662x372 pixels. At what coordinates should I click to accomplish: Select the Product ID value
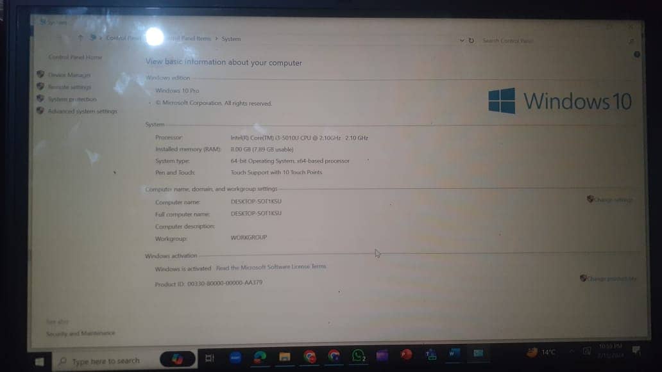tap(225, 283)
